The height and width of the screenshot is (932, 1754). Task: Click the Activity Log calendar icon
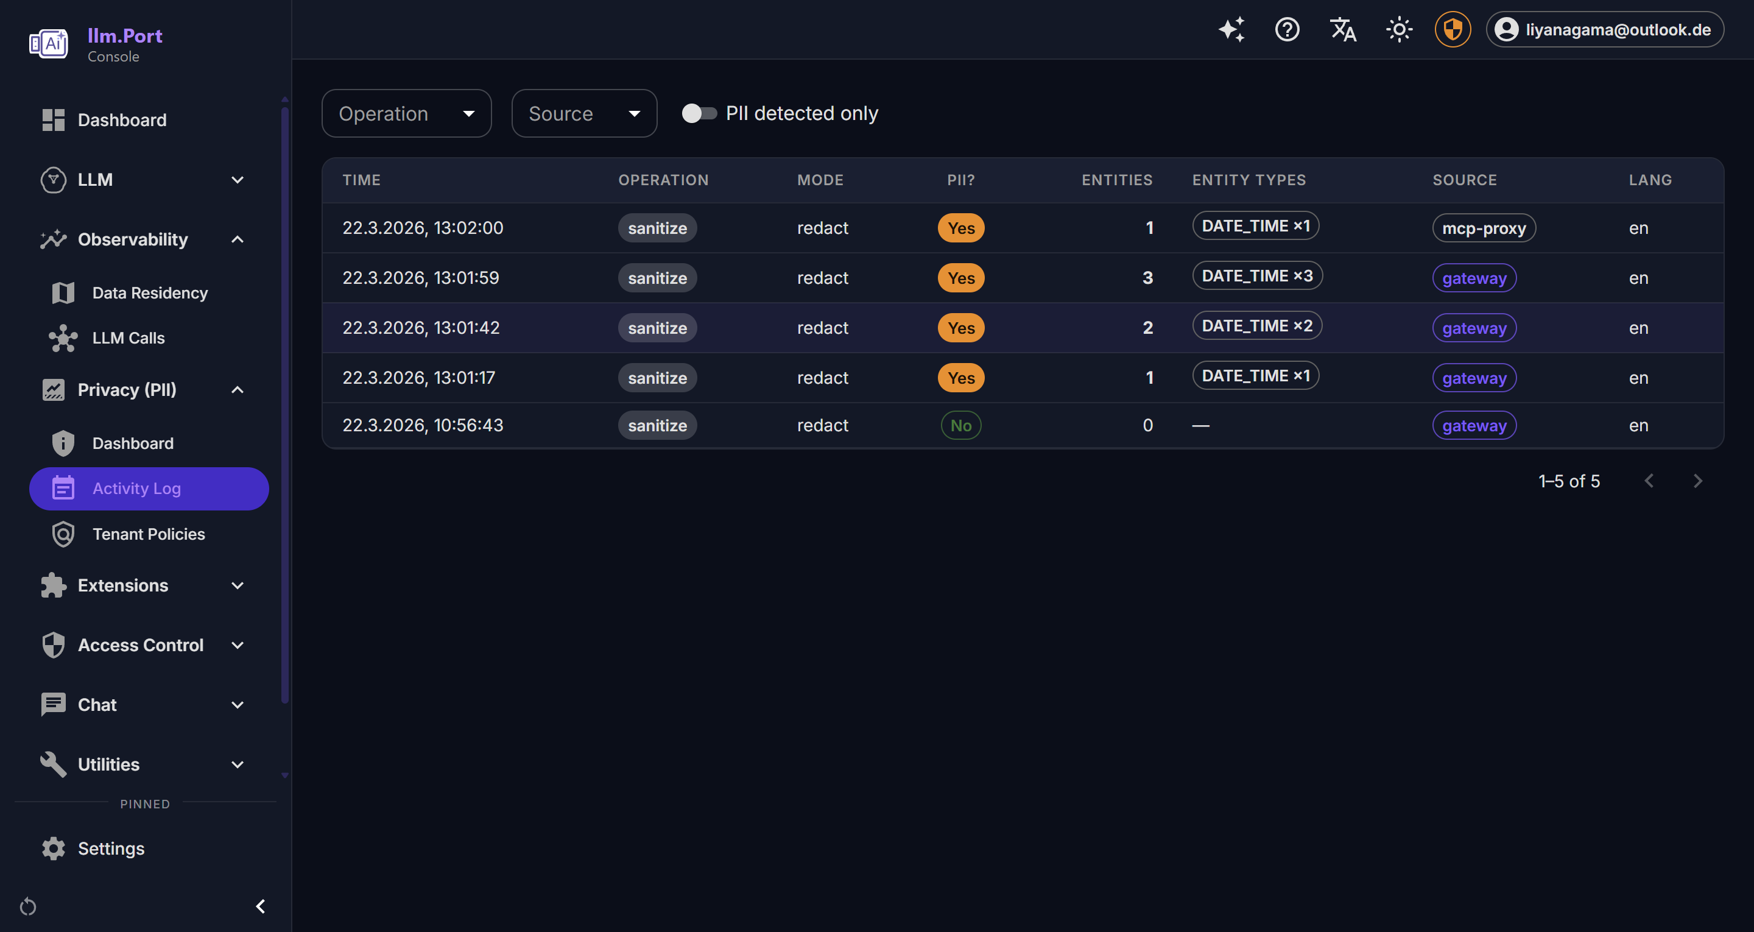click(63, 488)
